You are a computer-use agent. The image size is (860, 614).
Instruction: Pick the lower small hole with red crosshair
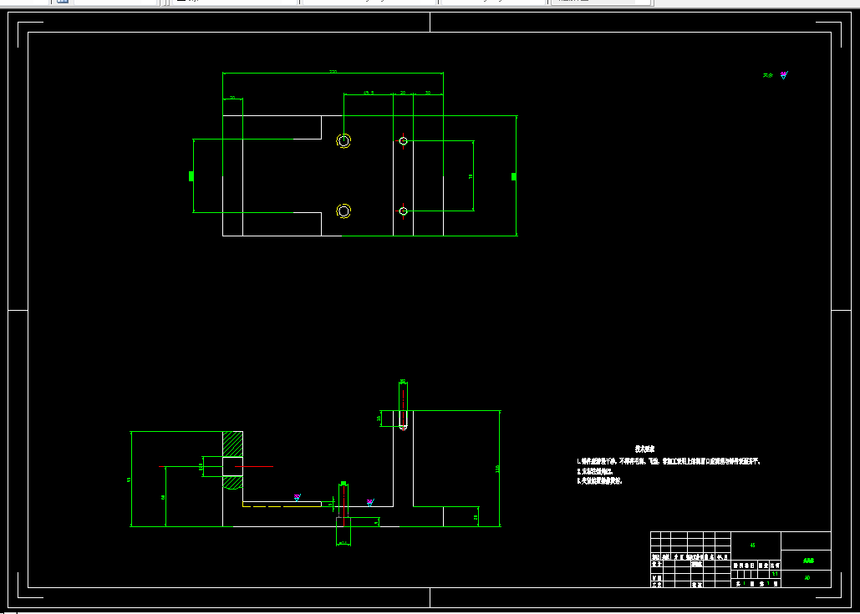pyautogui.click(x=403, y=211)
